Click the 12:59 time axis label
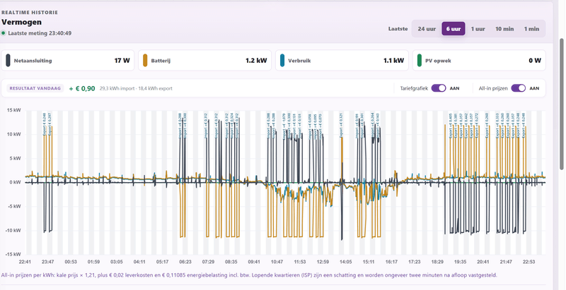Screen dimensions: 566x290 pos(323,262)
